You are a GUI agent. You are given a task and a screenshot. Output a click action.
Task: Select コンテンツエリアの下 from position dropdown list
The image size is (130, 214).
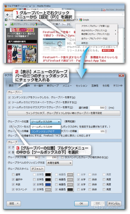click(x=46, y=132)
